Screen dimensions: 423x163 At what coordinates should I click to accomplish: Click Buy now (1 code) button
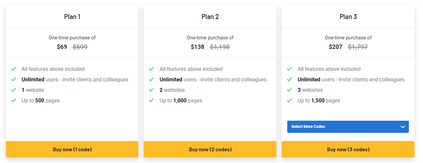pos(72,149)
